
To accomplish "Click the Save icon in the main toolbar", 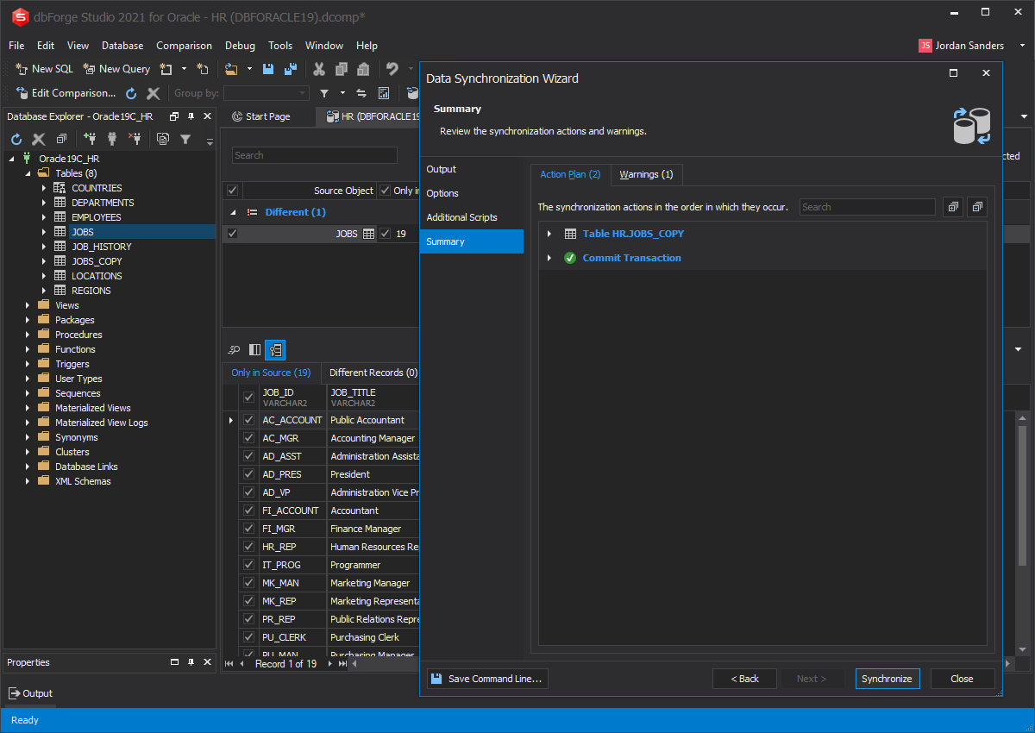I will click(268, 68).
